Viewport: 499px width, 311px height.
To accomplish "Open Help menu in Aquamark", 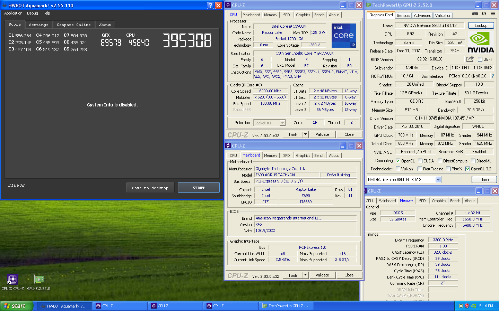I will tap(46, 13).
